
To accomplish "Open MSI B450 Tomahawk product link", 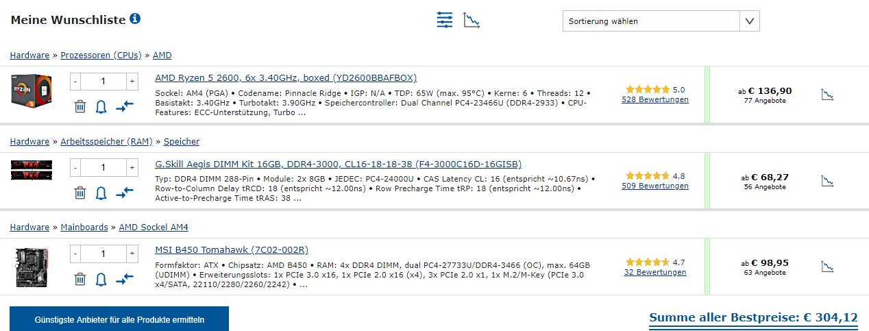I will [232, 249].
